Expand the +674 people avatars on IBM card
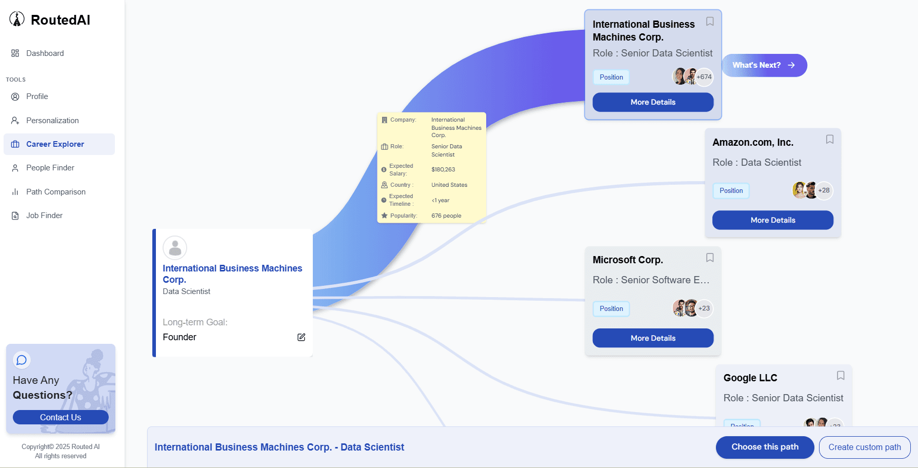Image resolution: width=918 pixels, height=468 pixels. 703,76
